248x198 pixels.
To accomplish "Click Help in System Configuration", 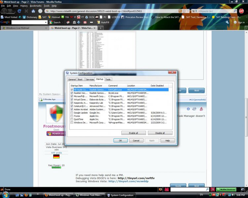I will [168, 140].
